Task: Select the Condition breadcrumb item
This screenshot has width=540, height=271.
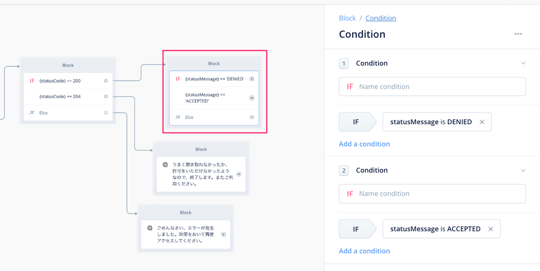Action: tap(381, 18)
